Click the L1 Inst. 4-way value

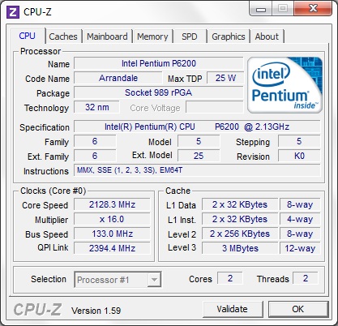pos(300,219)
